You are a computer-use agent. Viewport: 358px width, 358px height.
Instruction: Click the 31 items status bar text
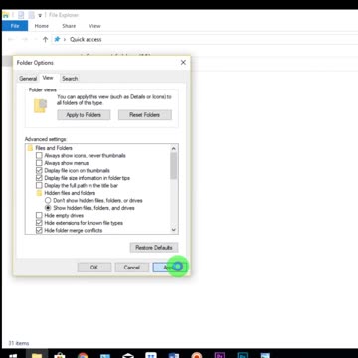(x=19, y=343)
